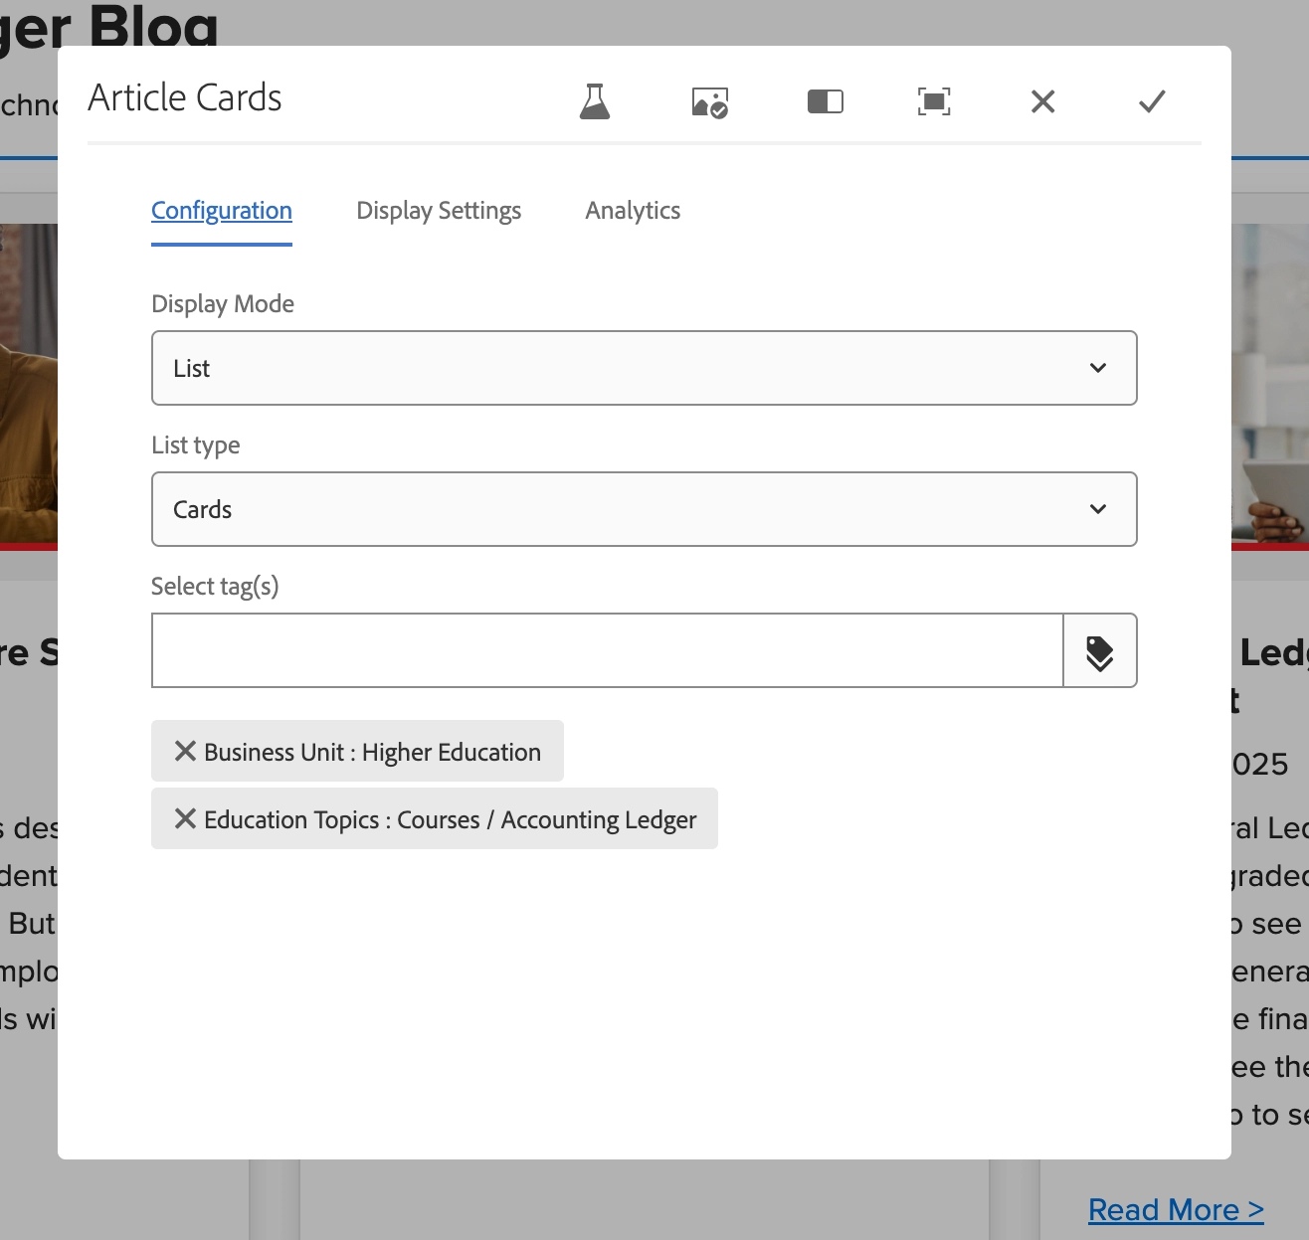Expand the Display Mode dropdown showing List

tap(644, 368)
